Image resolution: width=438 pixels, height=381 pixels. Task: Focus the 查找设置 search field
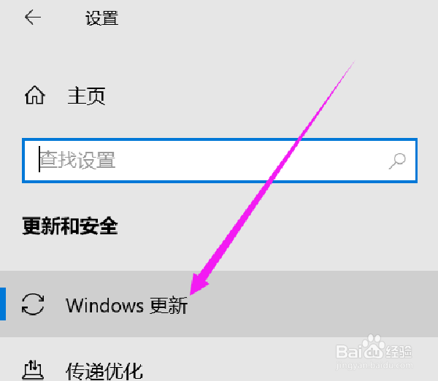tap(220, 161)
